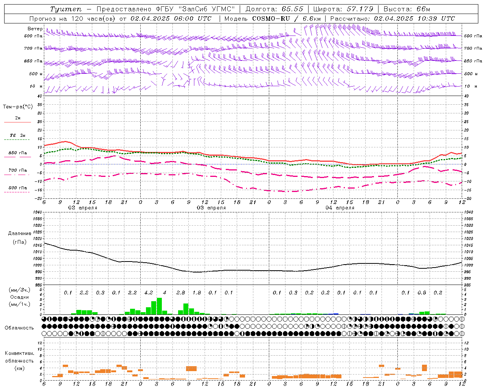Click the 'Ветер' wind panel label

pos(35,29)
